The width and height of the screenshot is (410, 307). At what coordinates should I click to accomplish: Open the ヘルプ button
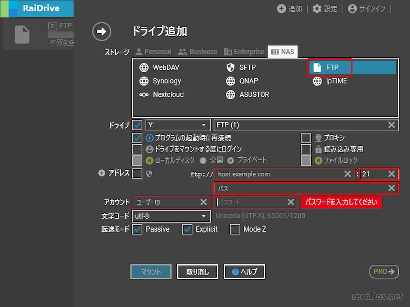pos(244,272)
